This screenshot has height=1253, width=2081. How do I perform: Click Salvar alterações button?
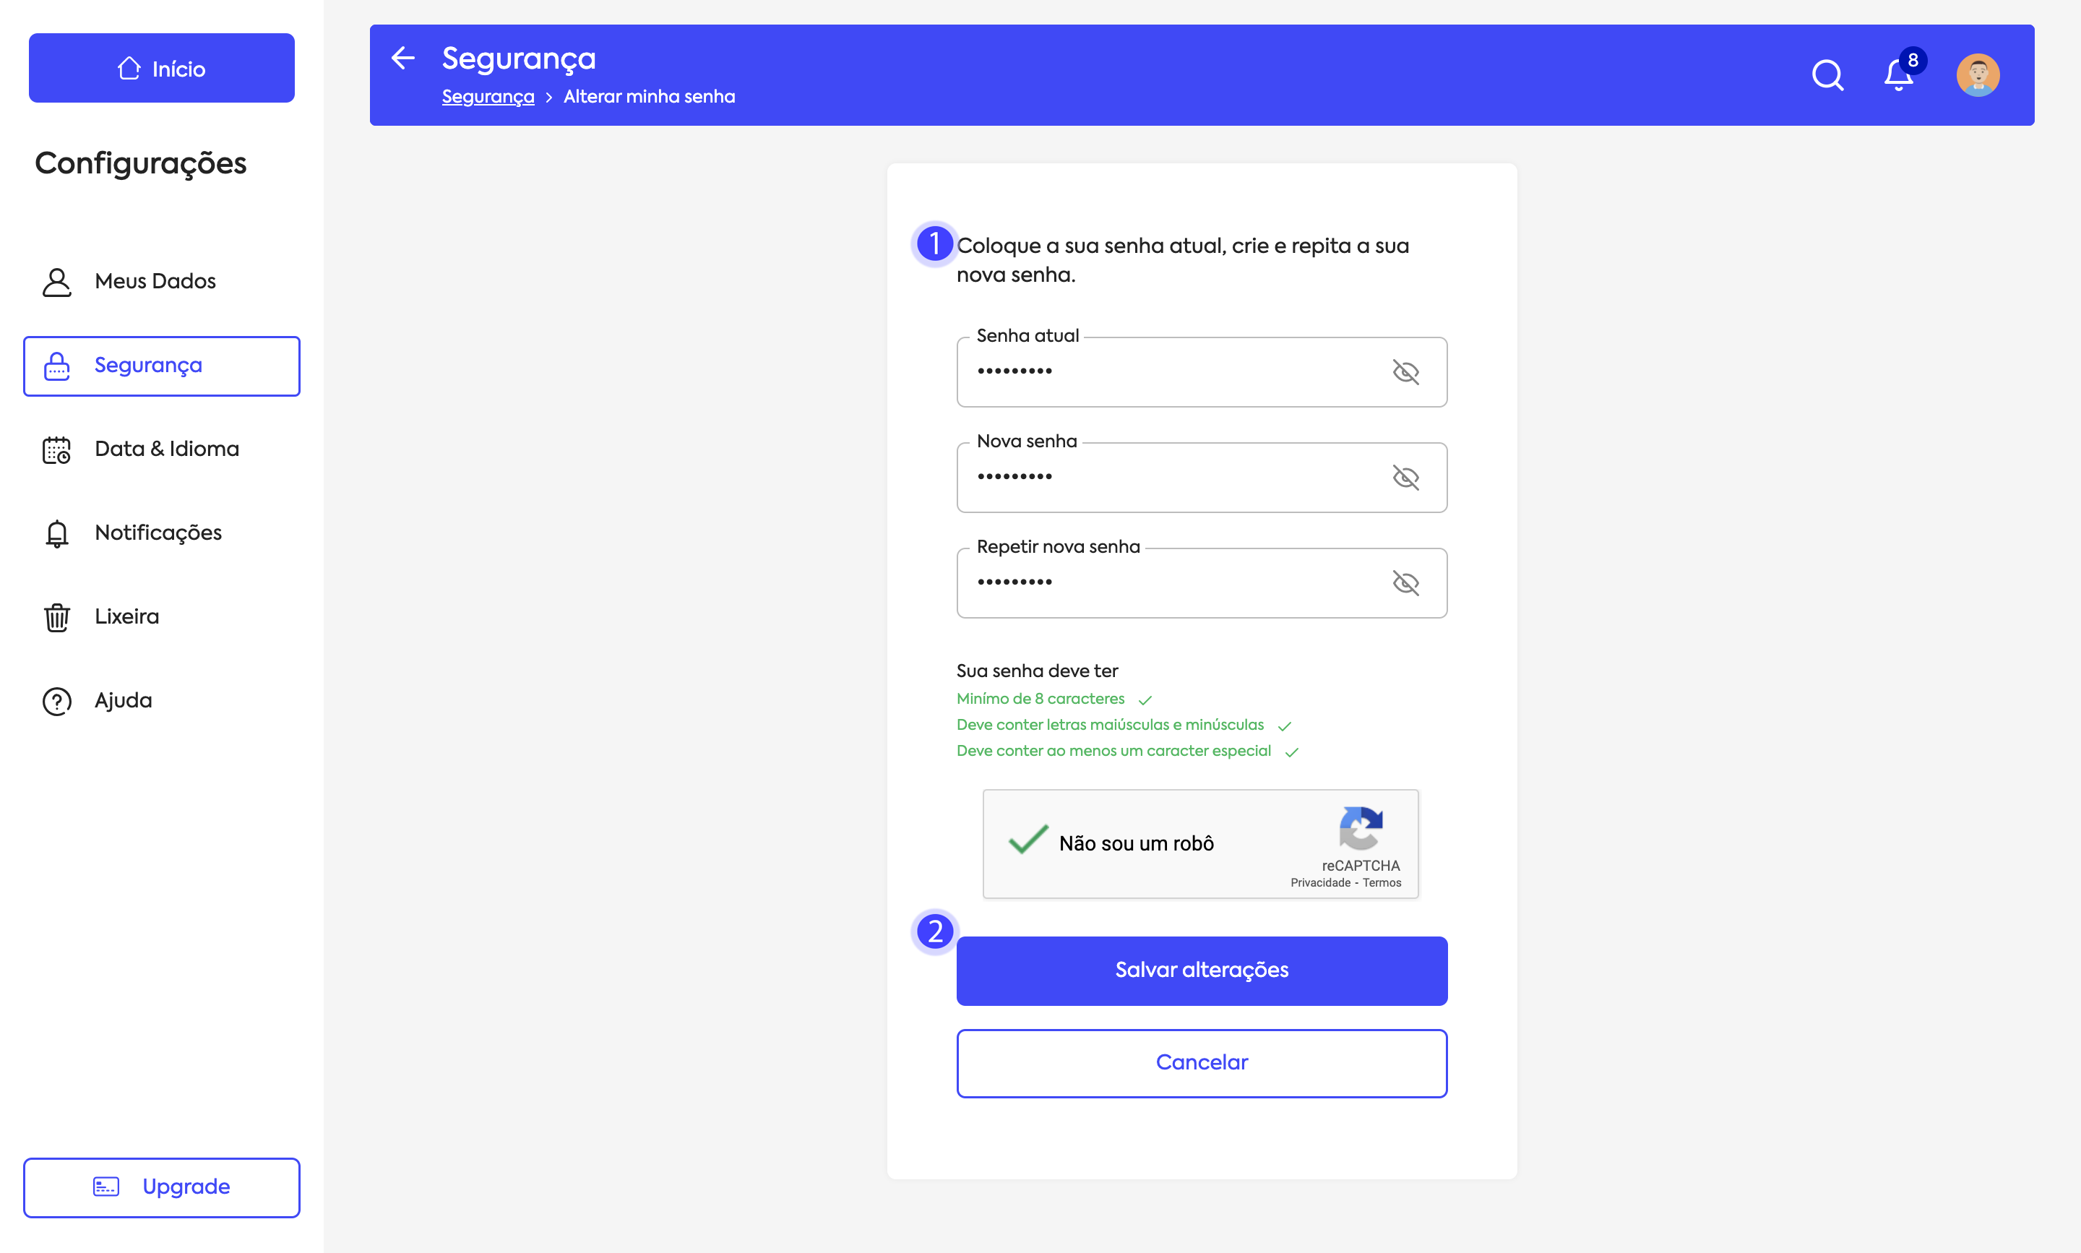(x=1202, y=970)
